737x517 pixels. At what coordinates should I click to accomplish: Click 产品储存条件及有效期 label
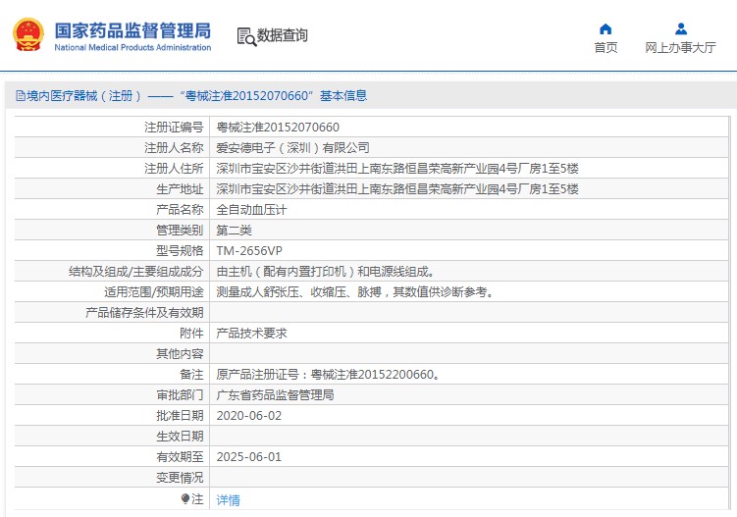[144, 313]
